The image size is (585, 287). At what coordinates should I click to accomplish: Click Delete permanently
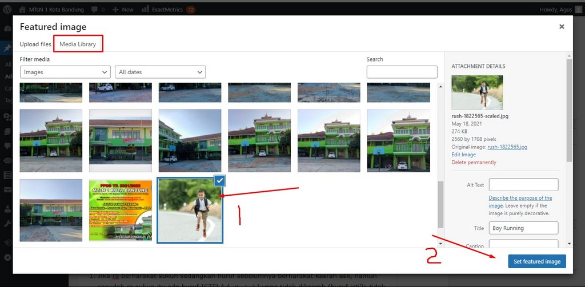[474, 162]
